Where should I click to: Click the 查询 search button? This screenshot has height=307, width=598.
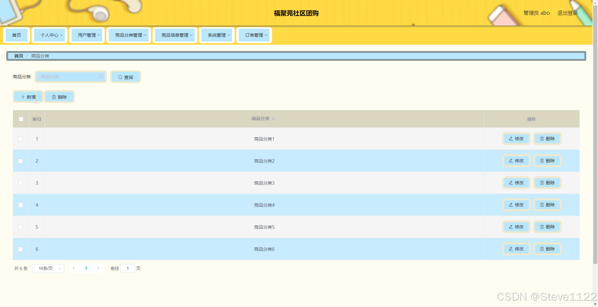point(125,77)
